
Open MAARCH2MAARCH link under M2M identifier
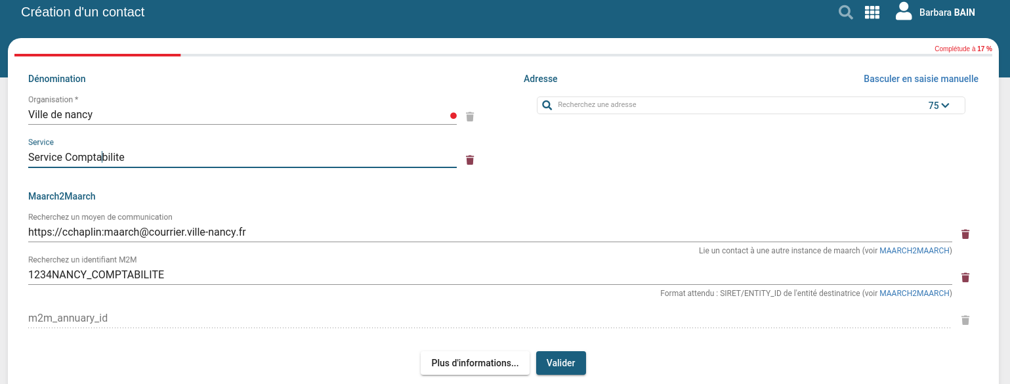tap(914, 293)
